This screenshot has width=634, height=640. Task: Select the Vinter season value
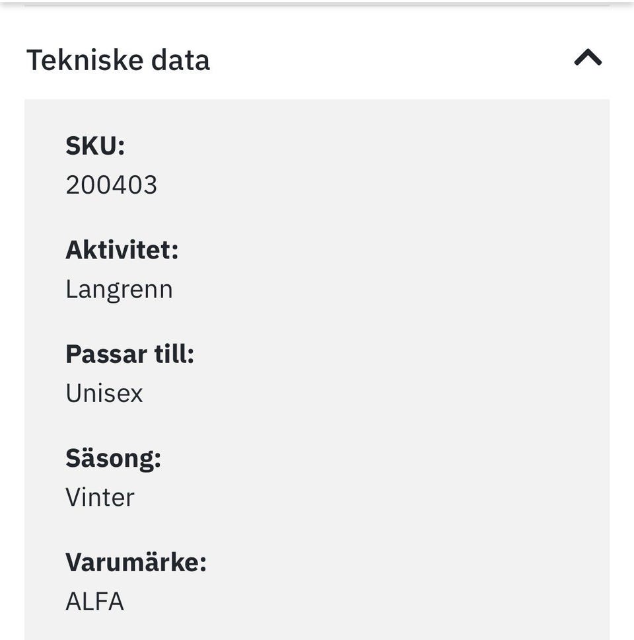pos(100,497)
